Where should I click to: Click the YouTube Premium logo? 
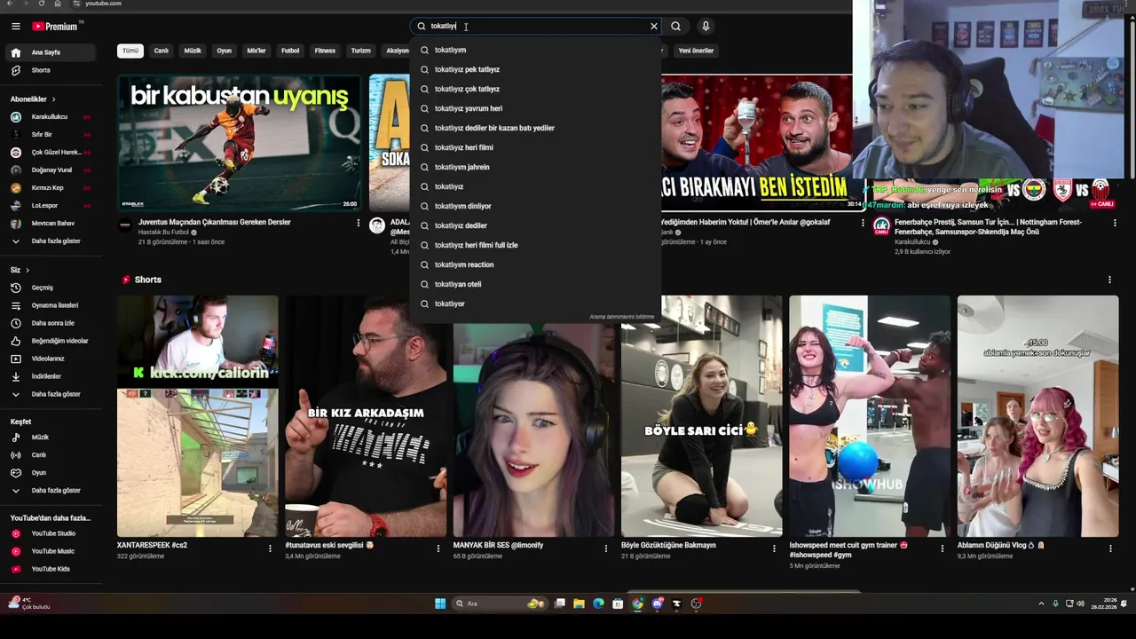point(55,27)
